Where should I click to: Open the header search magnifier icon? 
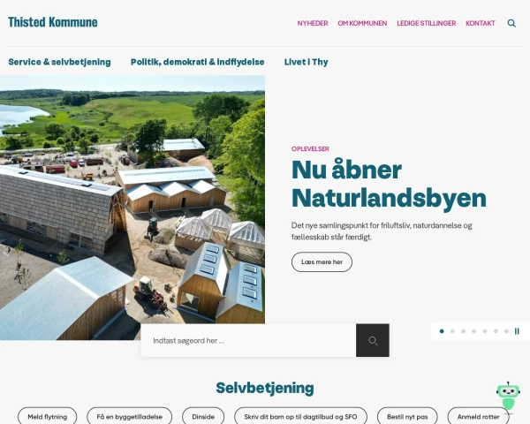click(511, 23)
